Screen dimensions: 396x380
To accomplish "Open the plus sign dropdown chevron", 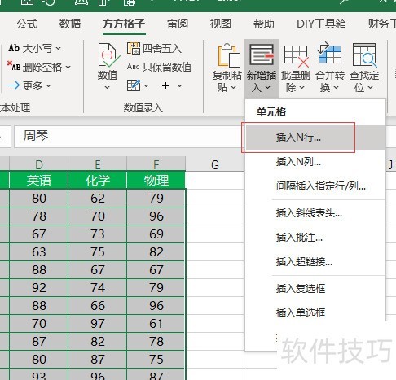I will 179,86.
